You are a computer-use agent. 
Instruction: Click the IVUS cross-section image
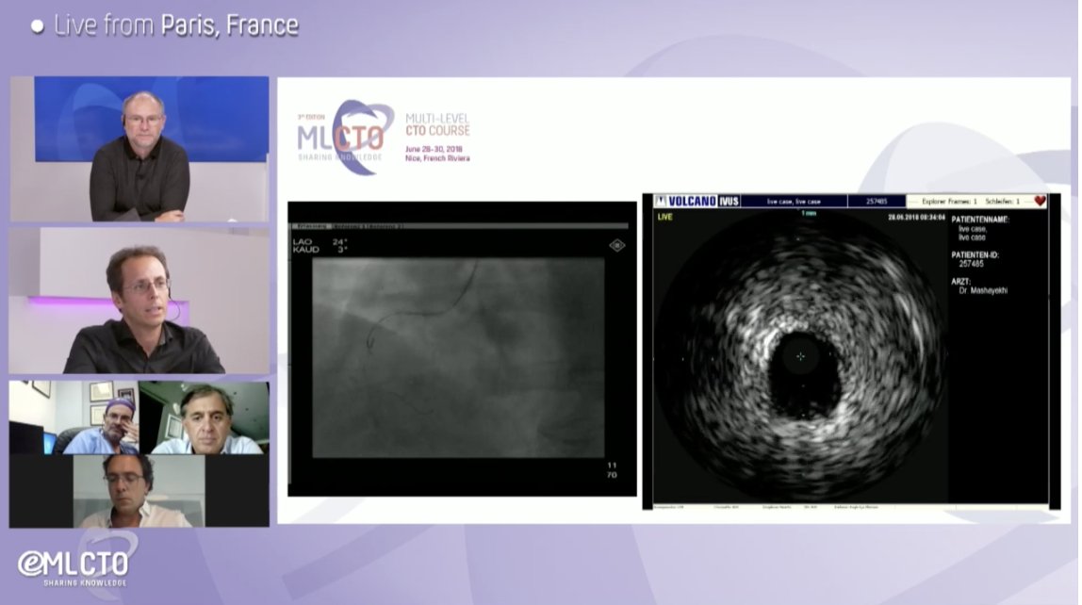click(800, 356)
